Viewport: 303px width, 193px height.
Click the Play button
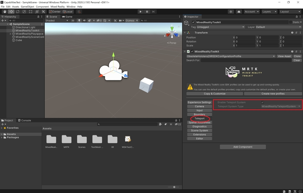coord(141,12)
